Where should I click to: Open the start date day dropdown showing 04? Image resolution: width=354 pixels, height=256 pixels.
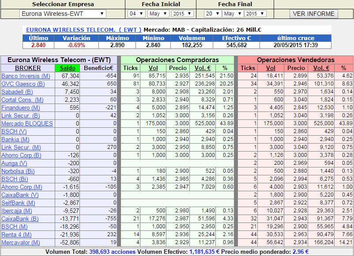tap(136, 14)
